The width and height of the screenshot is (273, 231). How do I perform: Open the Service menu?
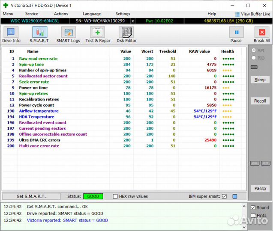pos(31,14)
